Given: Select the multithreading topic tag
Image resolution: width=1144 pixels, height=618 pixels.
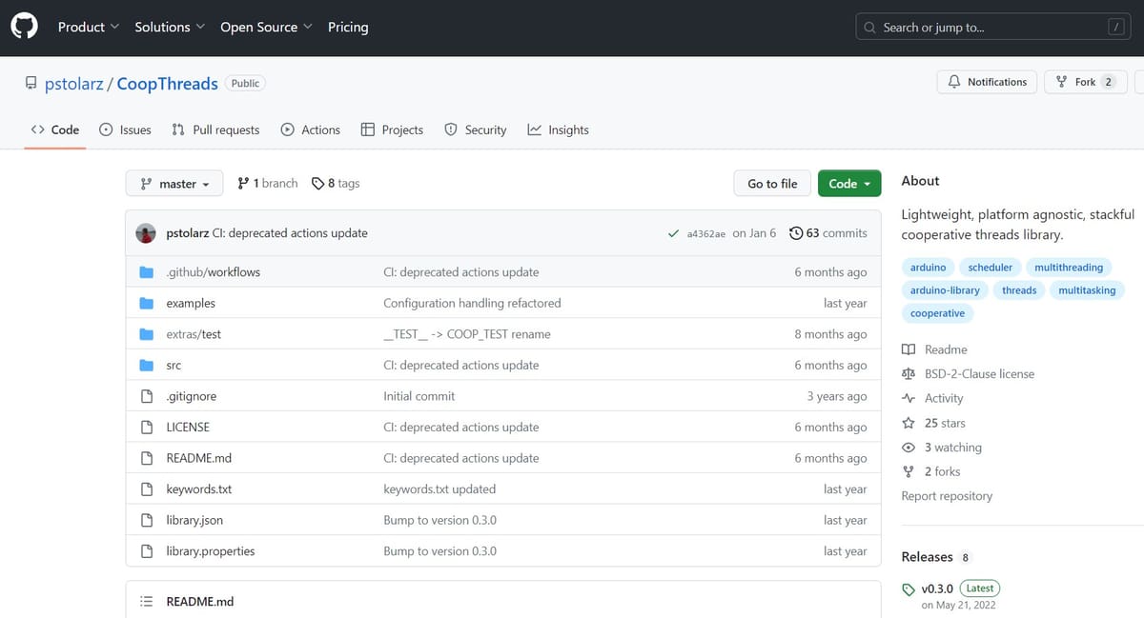Looking at the screenshot, I should click(x=1069, y=268).
